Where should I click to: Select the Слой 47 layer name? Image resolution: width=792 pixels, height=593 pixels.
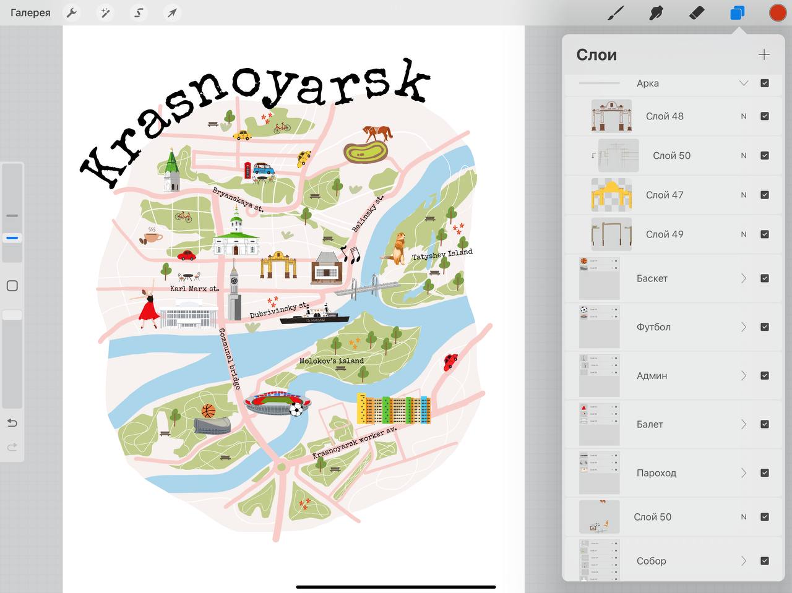point(665,195)
